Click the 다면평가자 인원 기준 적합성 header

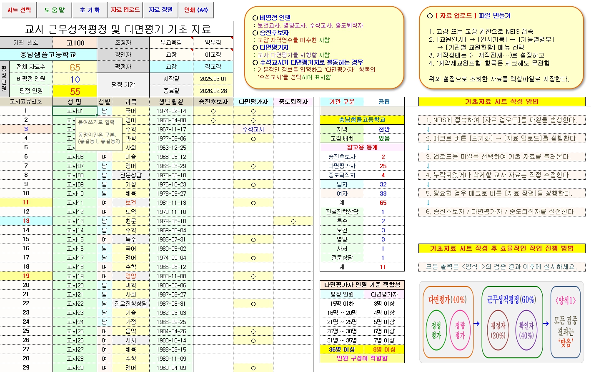pos(362,285)
